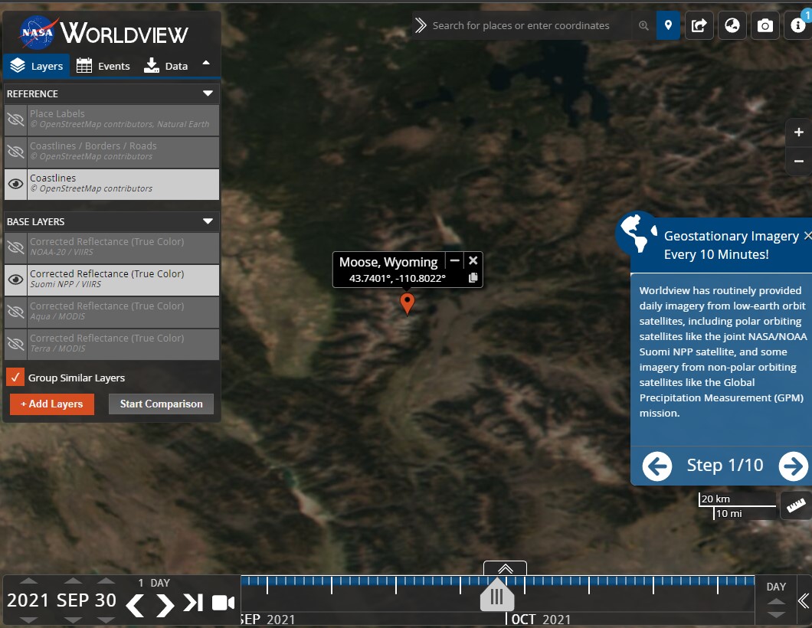Screen dimensions: 812x628
Task: Expand the timeline with the double-chevron tab
Action: [505, 568]
